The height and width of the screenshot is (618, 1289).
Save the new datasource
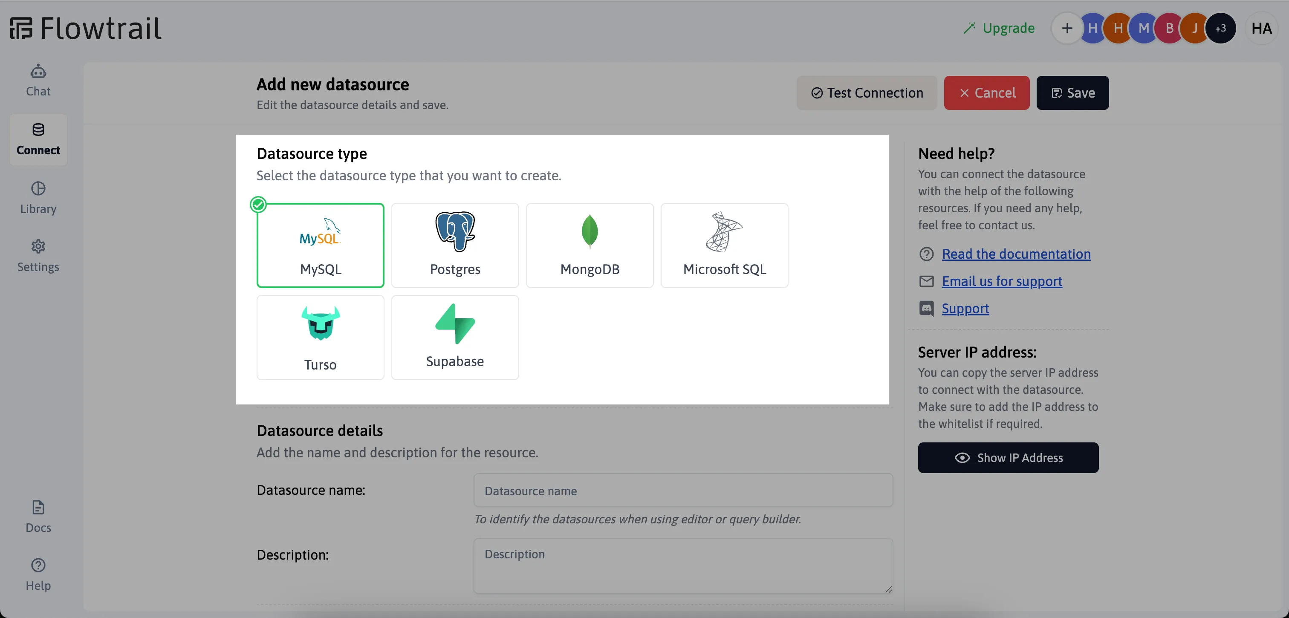(x=1072, y=93)
